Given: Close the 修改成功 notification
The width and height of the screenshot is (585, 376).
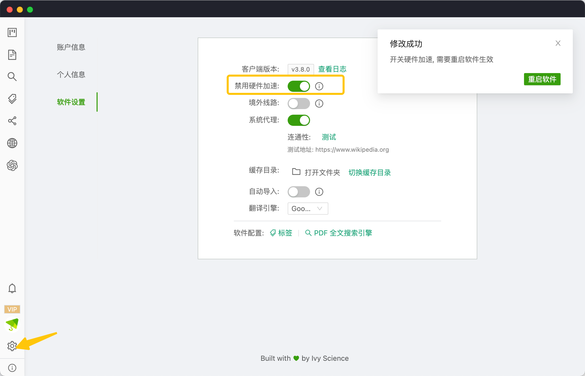Looking at the screenshot, I should tap(558, 43).
